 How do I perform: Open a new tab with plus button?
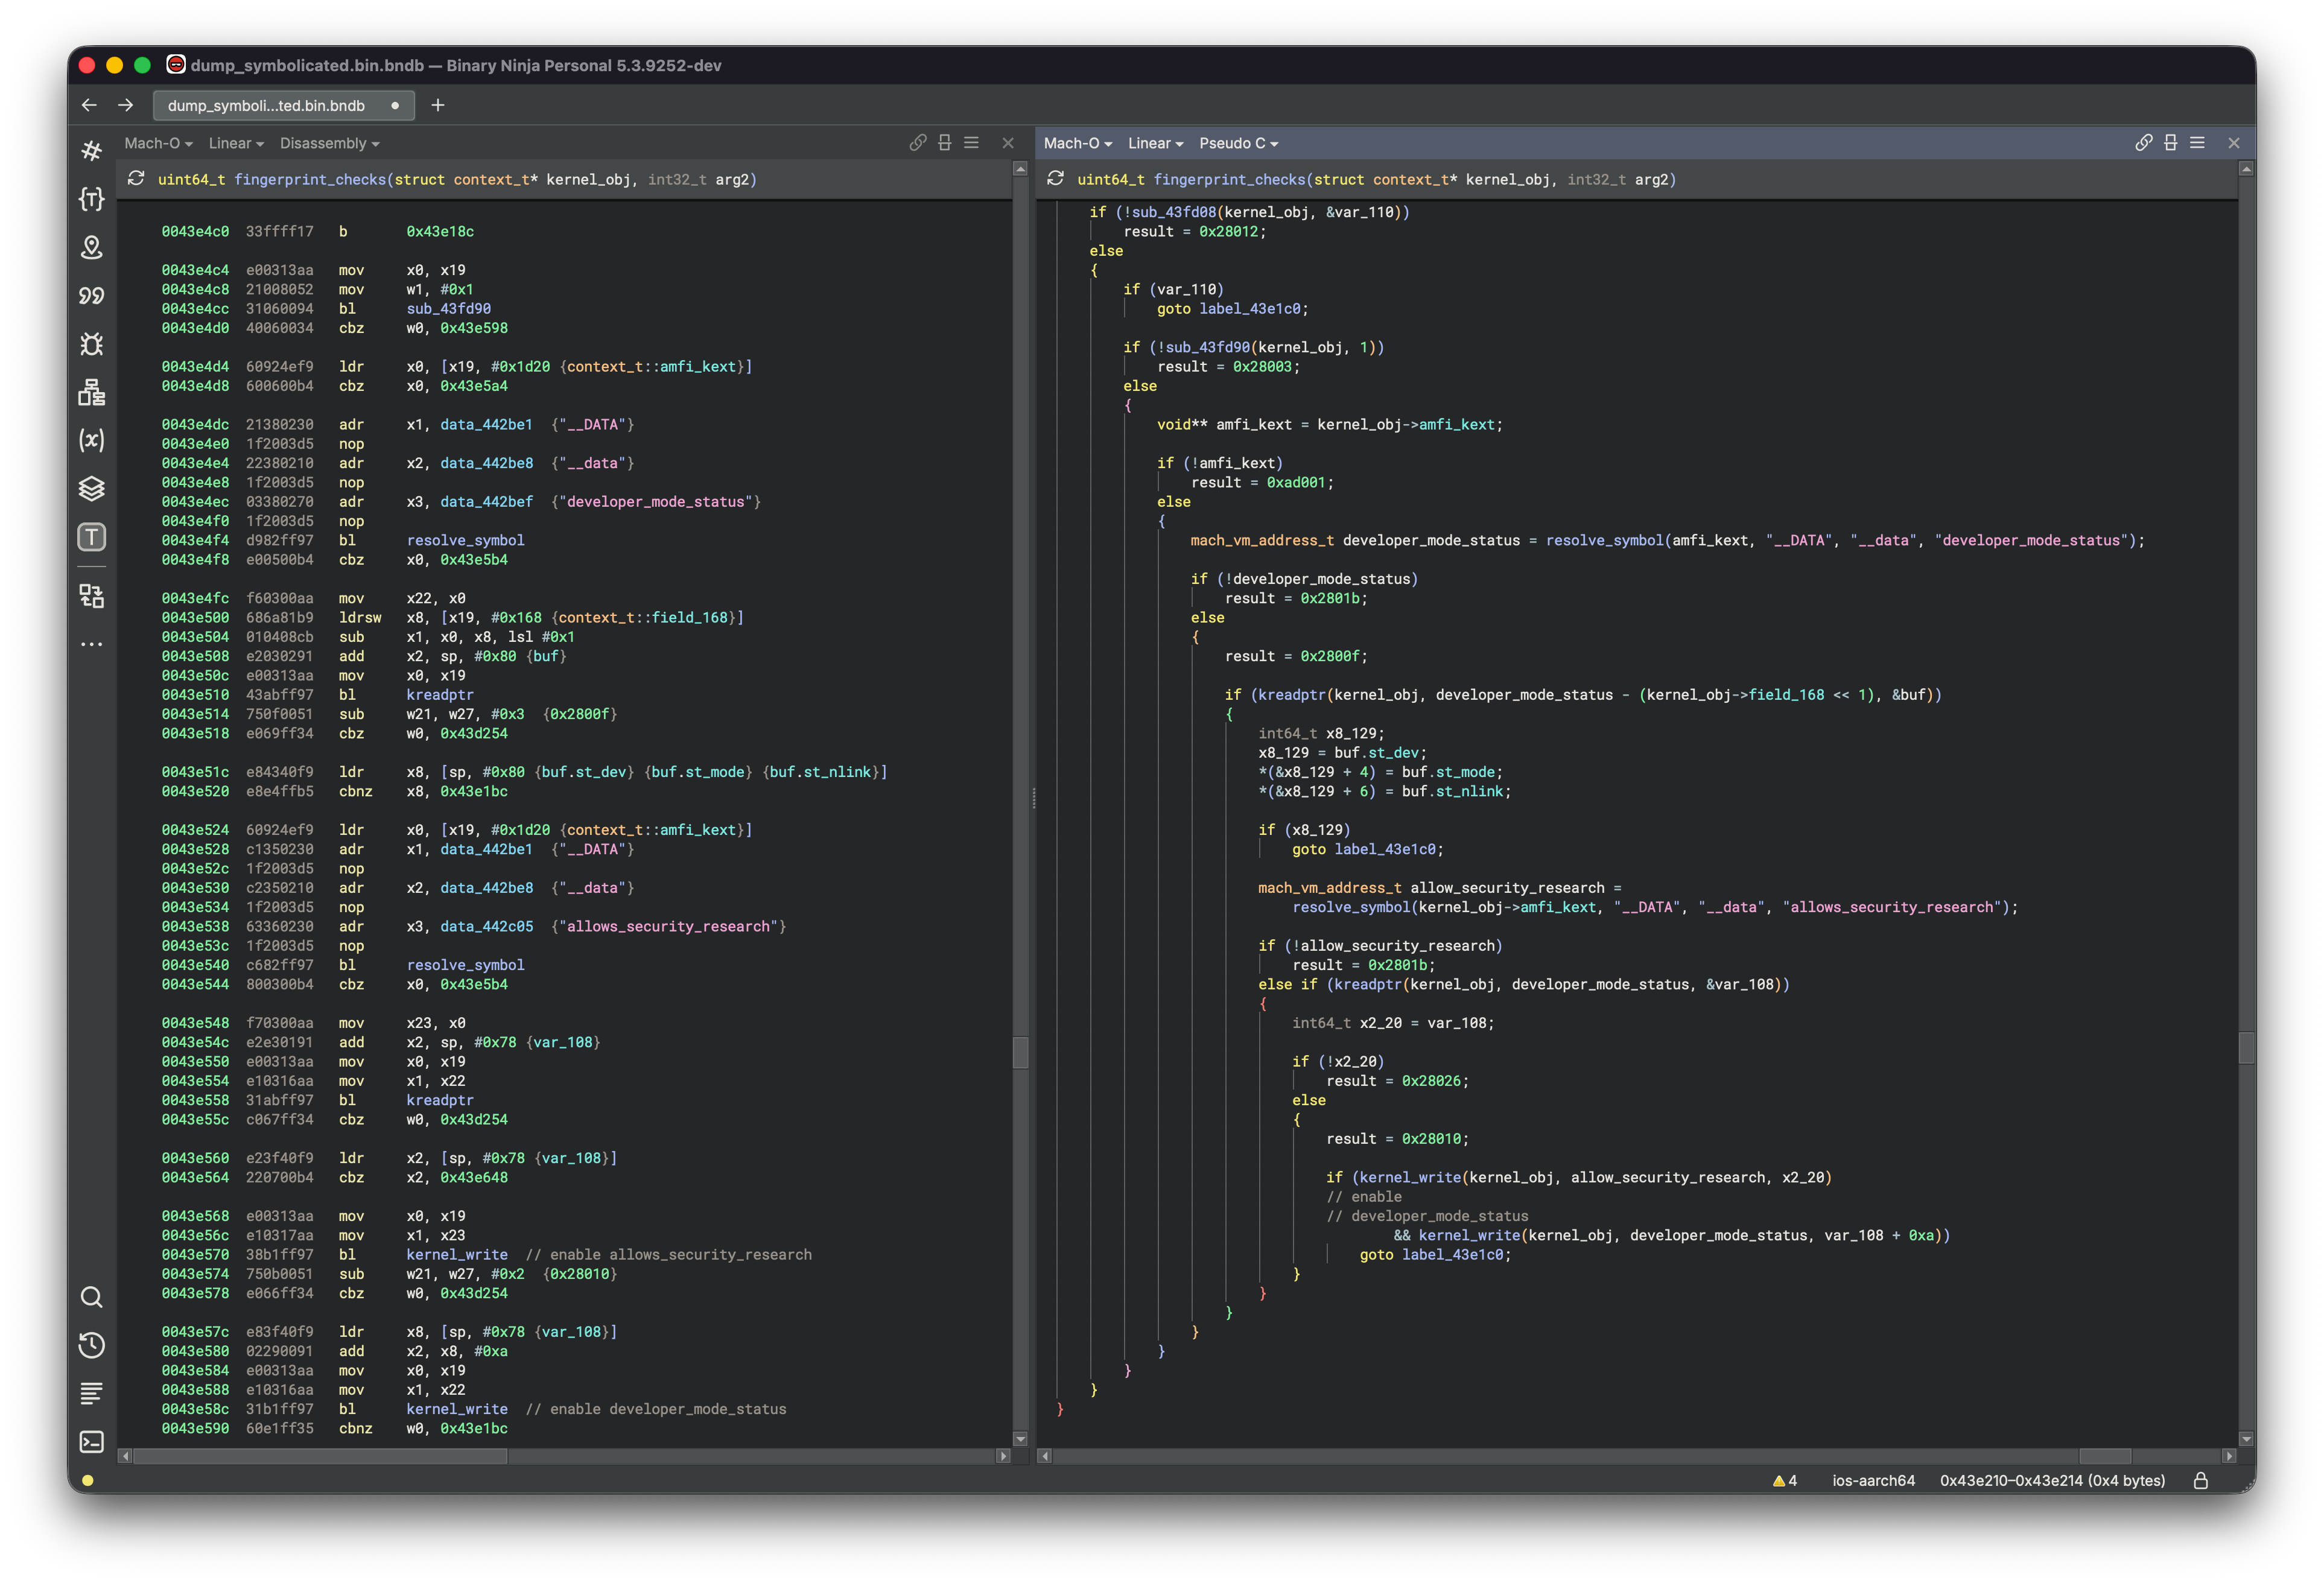437,105
